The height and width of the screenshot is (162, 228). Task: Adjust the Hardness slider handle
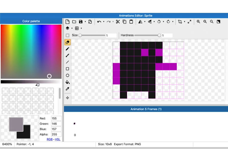pyautogui.click(x=159, y=35)
